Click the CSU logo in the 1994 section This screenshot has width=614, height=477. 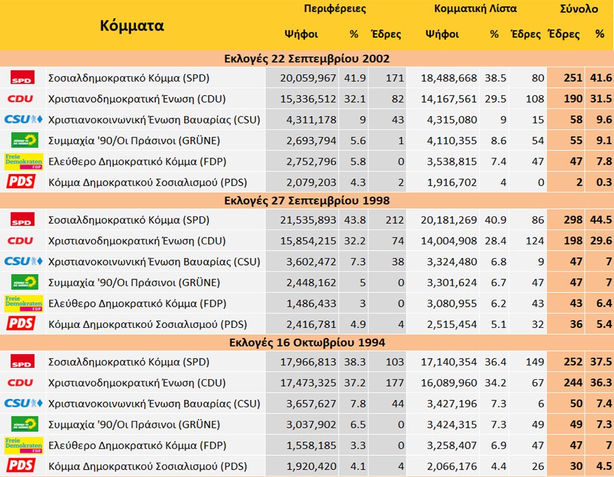pyautogui.click(x=23, y=403)
